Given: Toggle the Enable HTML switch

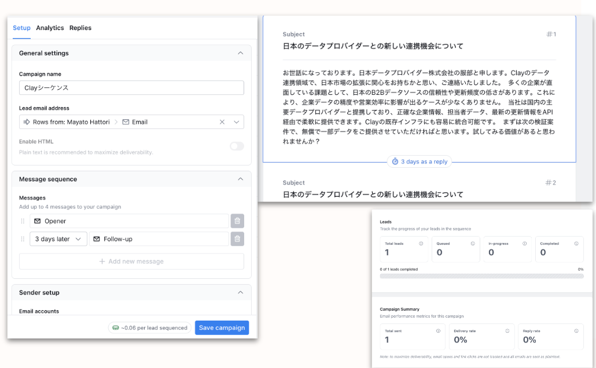Looking at the screenshot, I should [x=237, y=146].
